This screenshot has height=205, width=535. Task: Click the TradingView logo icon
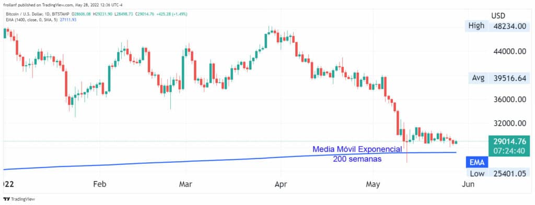click(x=6, y=199)
